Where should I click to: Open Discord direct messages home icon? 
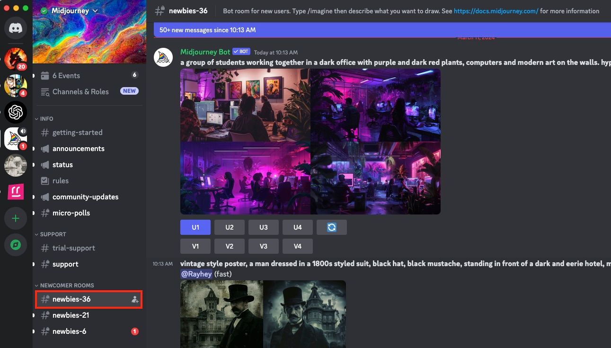(x=16, y=29)
